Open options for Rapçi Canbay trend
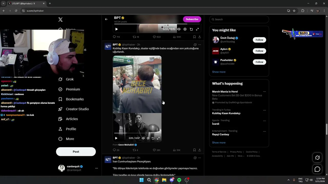The height and width of the screenshot is (184, 328). [x=264, y=131]
